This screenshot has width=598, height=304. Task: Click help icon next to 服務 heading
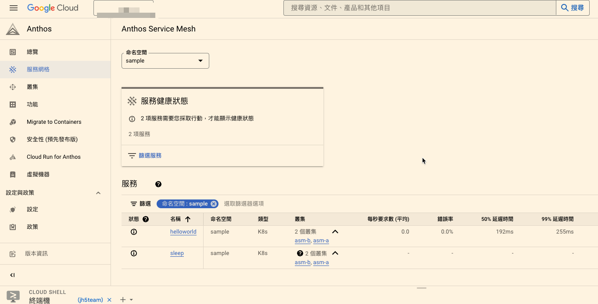click(x=158, y=184)
